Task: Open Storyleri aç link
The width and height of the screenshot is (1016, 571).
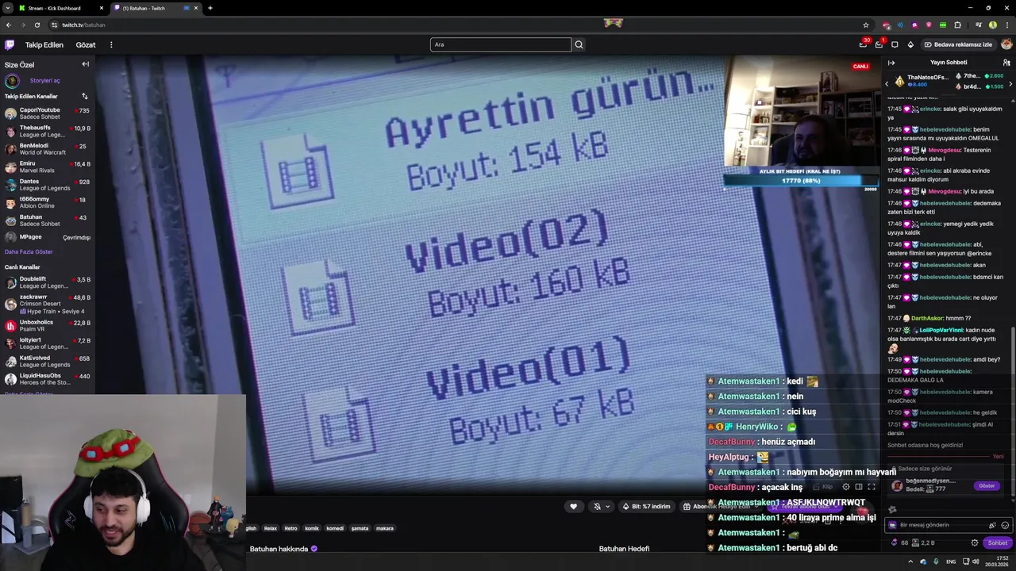Action: [x=44, y=80]
